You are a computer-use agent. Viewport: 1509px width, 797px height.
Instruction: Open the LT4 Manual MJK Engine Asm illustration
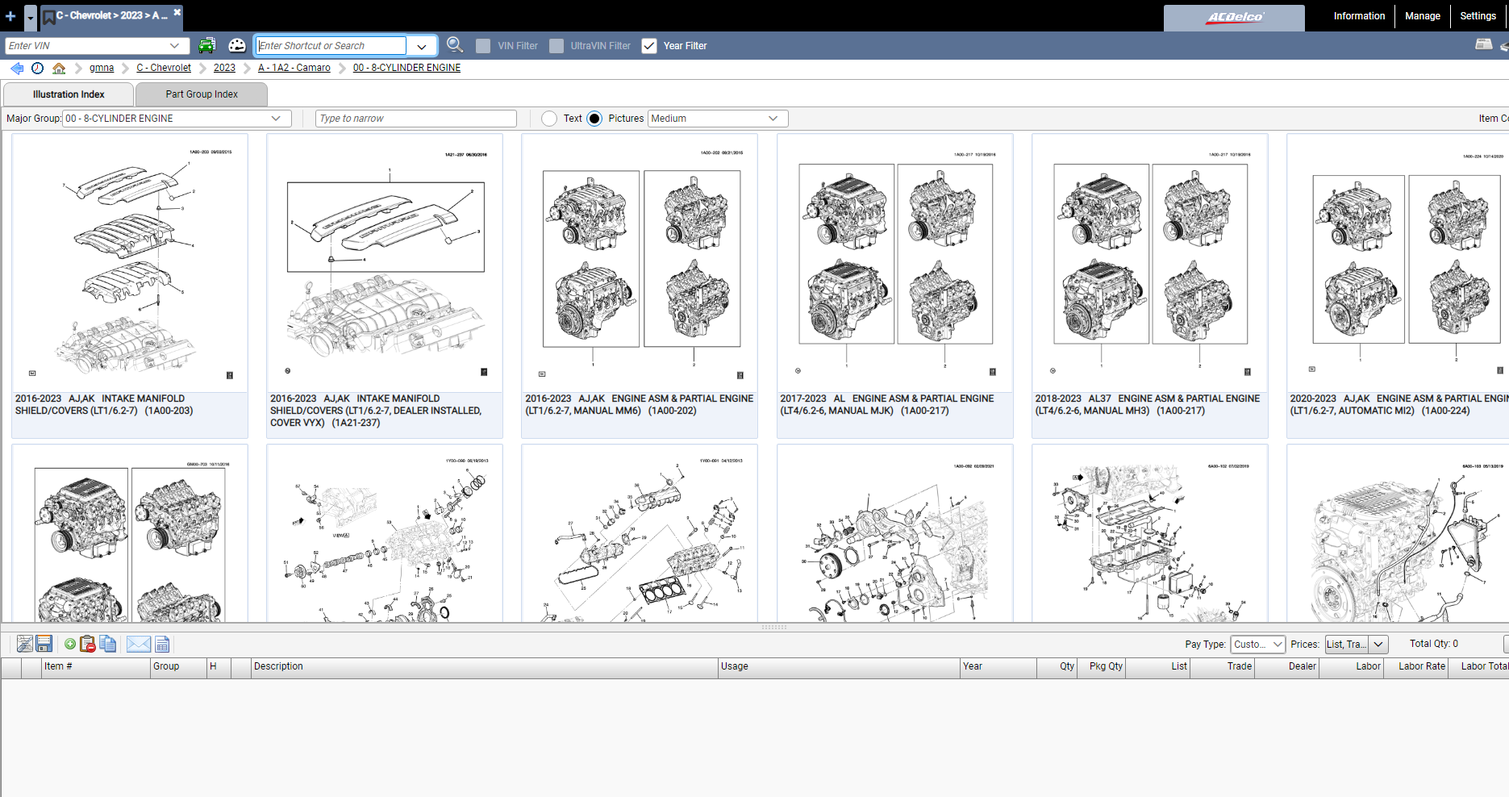(x=894, y=286)
